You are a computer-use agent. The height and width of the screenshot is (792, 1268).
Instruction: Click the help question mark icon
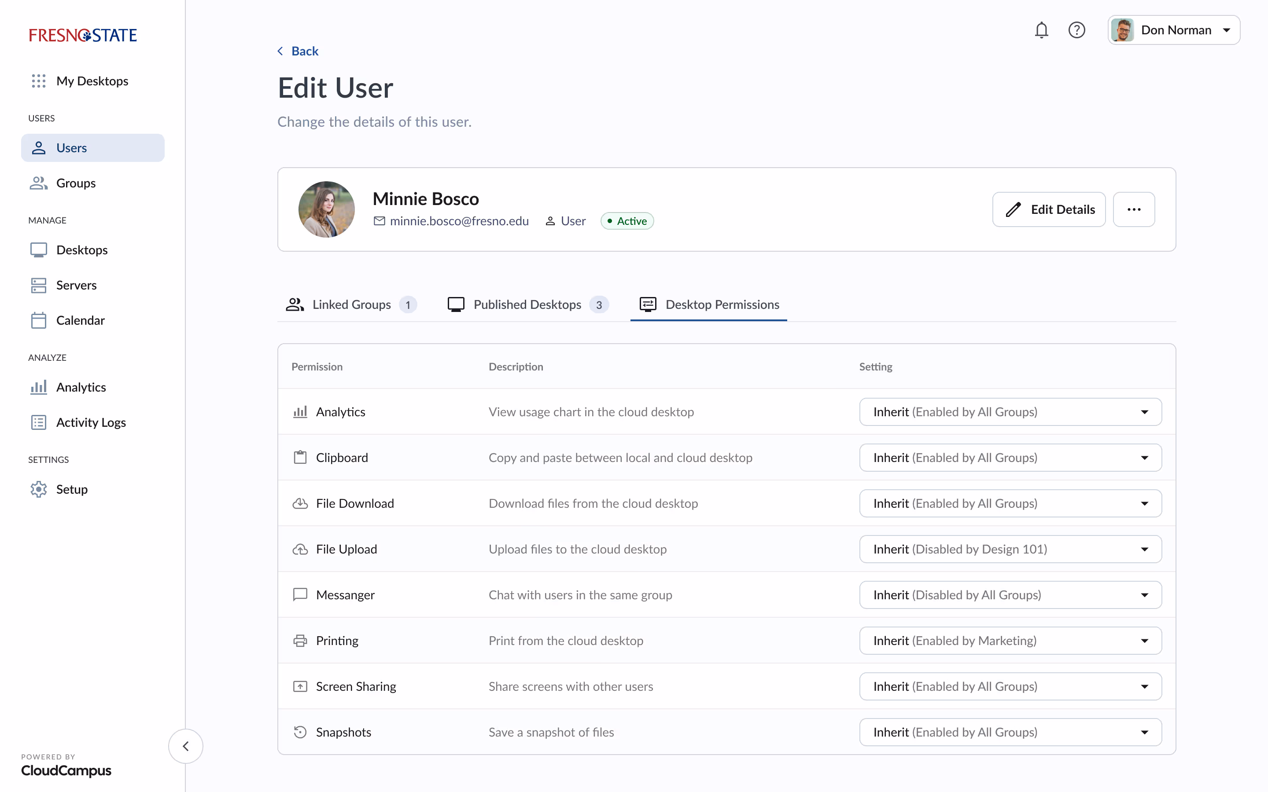click(x=1077, y=30)
